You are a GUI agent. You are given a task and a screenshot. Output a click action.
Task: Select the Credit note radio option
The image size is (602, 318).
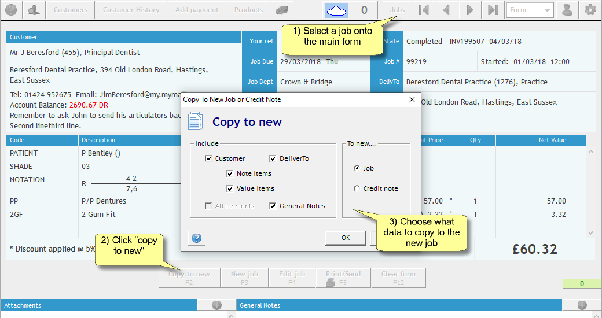(357, 188)
